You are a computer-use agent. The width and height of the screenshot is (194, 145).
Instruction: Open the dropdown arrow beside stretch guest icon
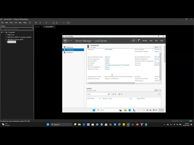(71, 23)
